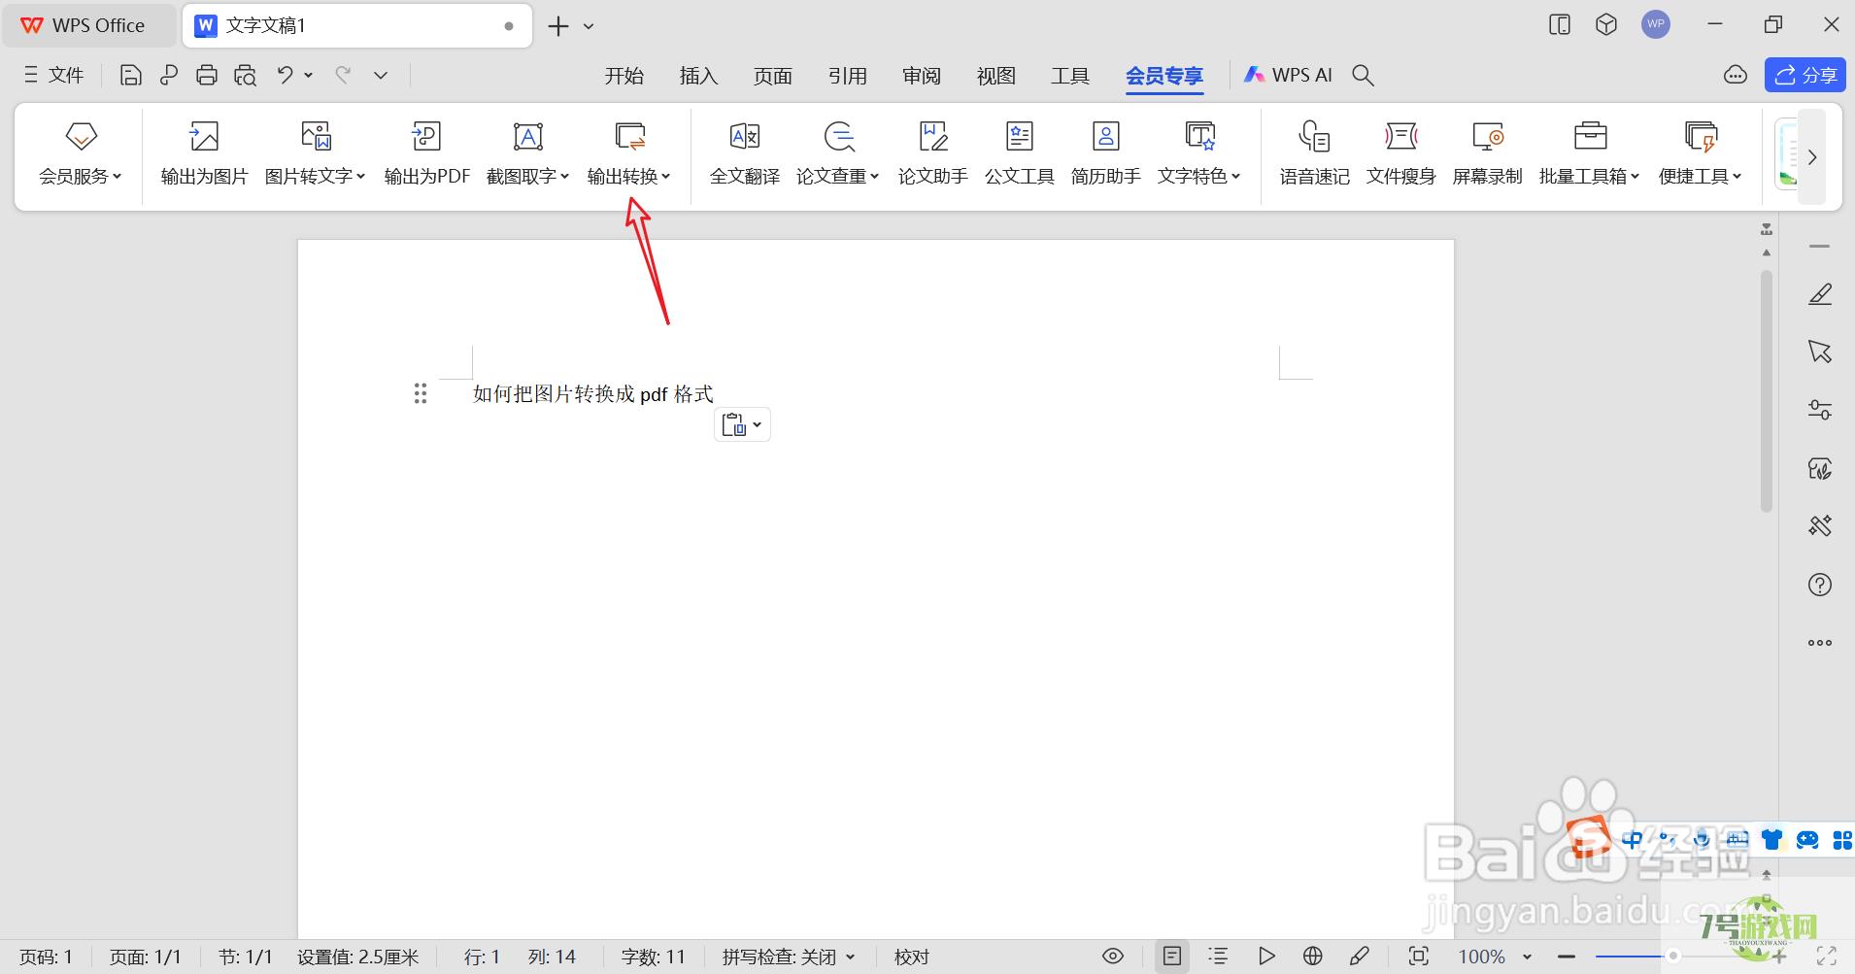1855x974 pixels.
Task: Open the 审阅 ribbon tab
Action: tap(922, 76)
